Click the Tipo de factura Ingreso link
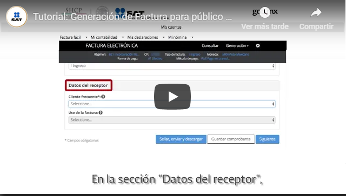Screen dimensions: 346x196 tap(195, 54)
